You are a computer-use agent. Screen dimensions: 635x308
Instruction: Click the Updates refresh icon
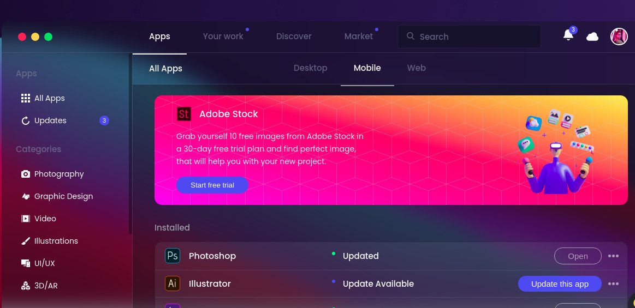pyautogui.click(x=26, y=120)
